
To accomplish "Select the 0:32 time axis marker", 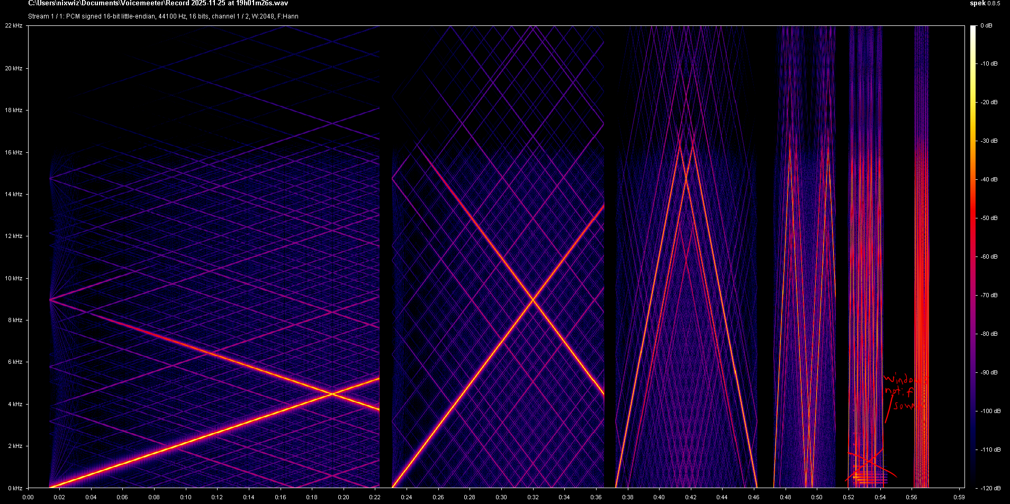I will 533,497.
